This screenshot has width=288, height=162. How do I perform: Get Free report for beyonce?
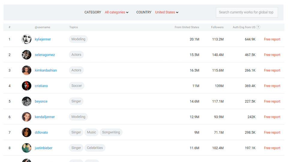272,101
